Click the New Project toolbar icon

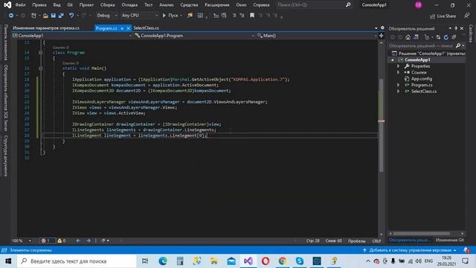tap(33, 15)
